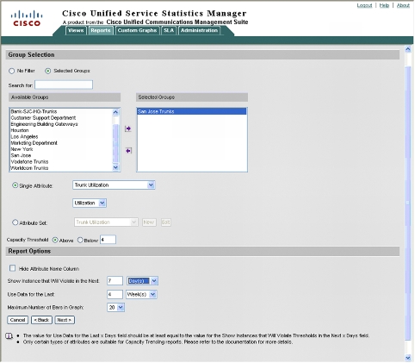The image size is (415, 363).
Task: Click the Will Violate in Next number field
Action: click(115, 281)
